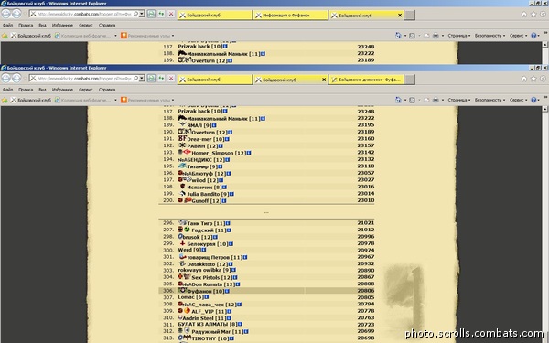This screenshot has width=549, height=343.
Task: Open info icon beside Werd [9]
Action: 204,250
